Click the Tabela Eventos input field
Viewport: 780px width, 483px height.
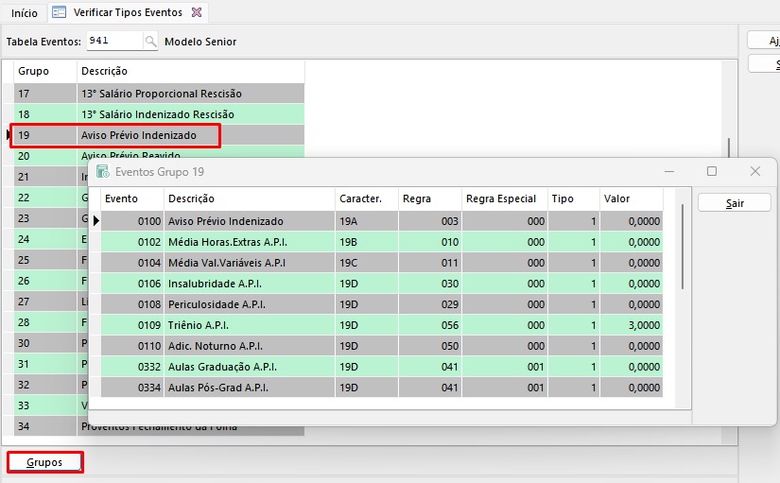coord(115,41)
